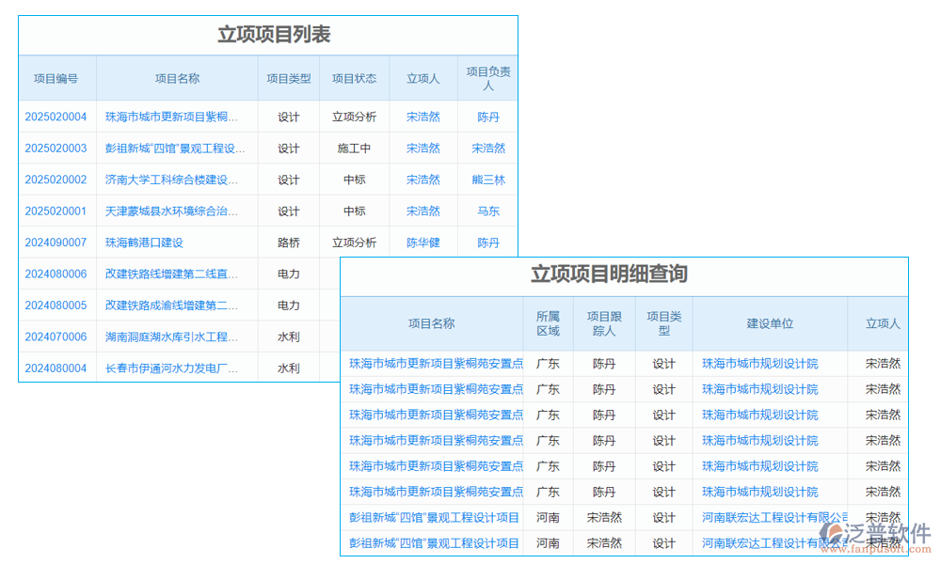Open project link 2024090007

click(57, 242)
